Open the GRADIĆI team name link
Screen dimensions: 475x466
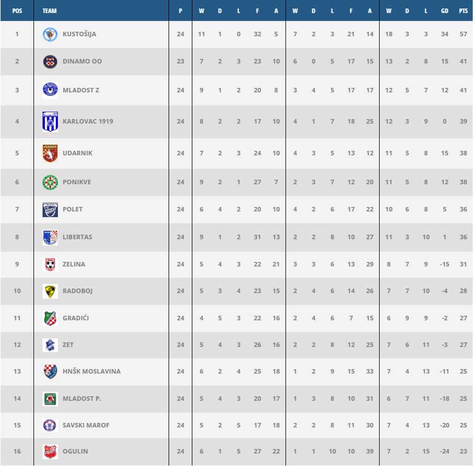click(x=75, y=318)
